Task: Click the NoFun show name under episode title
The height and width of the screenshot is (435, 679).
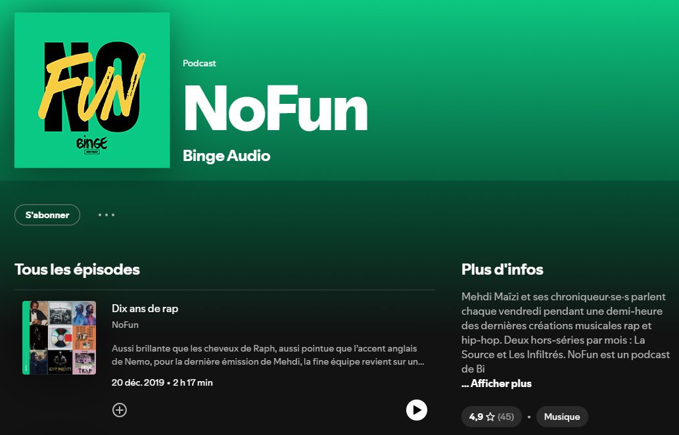Action: (125, 325)
